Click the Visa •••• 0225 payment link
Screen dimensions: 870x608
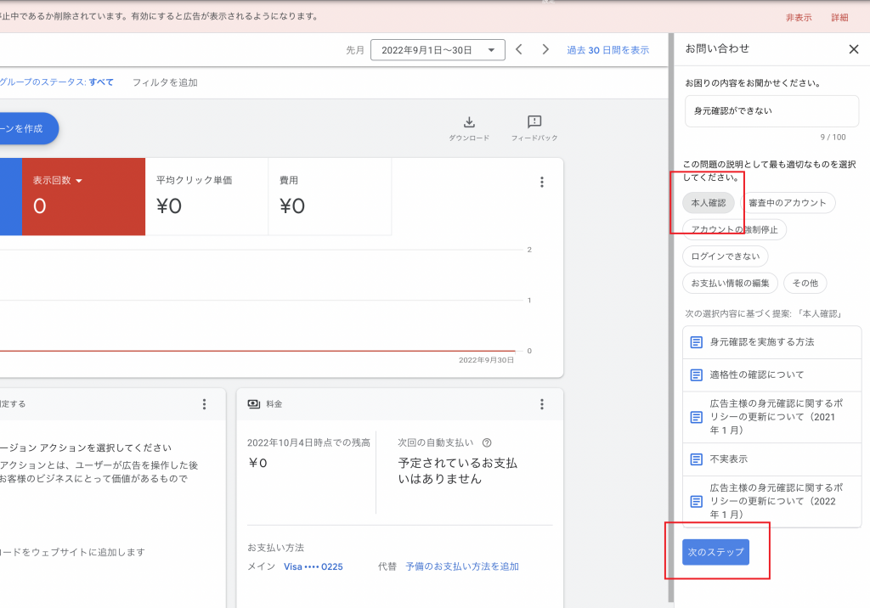(313, 566)
